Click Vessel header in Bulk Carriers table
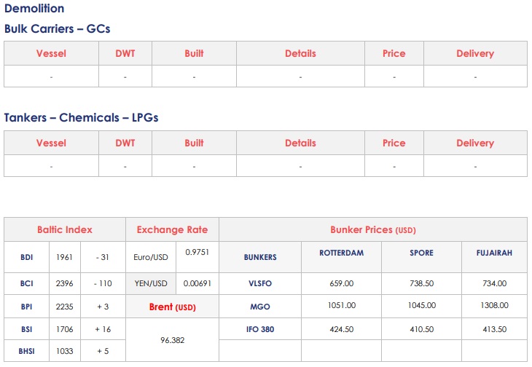The image size is (532, 367). tap(51, 54)
